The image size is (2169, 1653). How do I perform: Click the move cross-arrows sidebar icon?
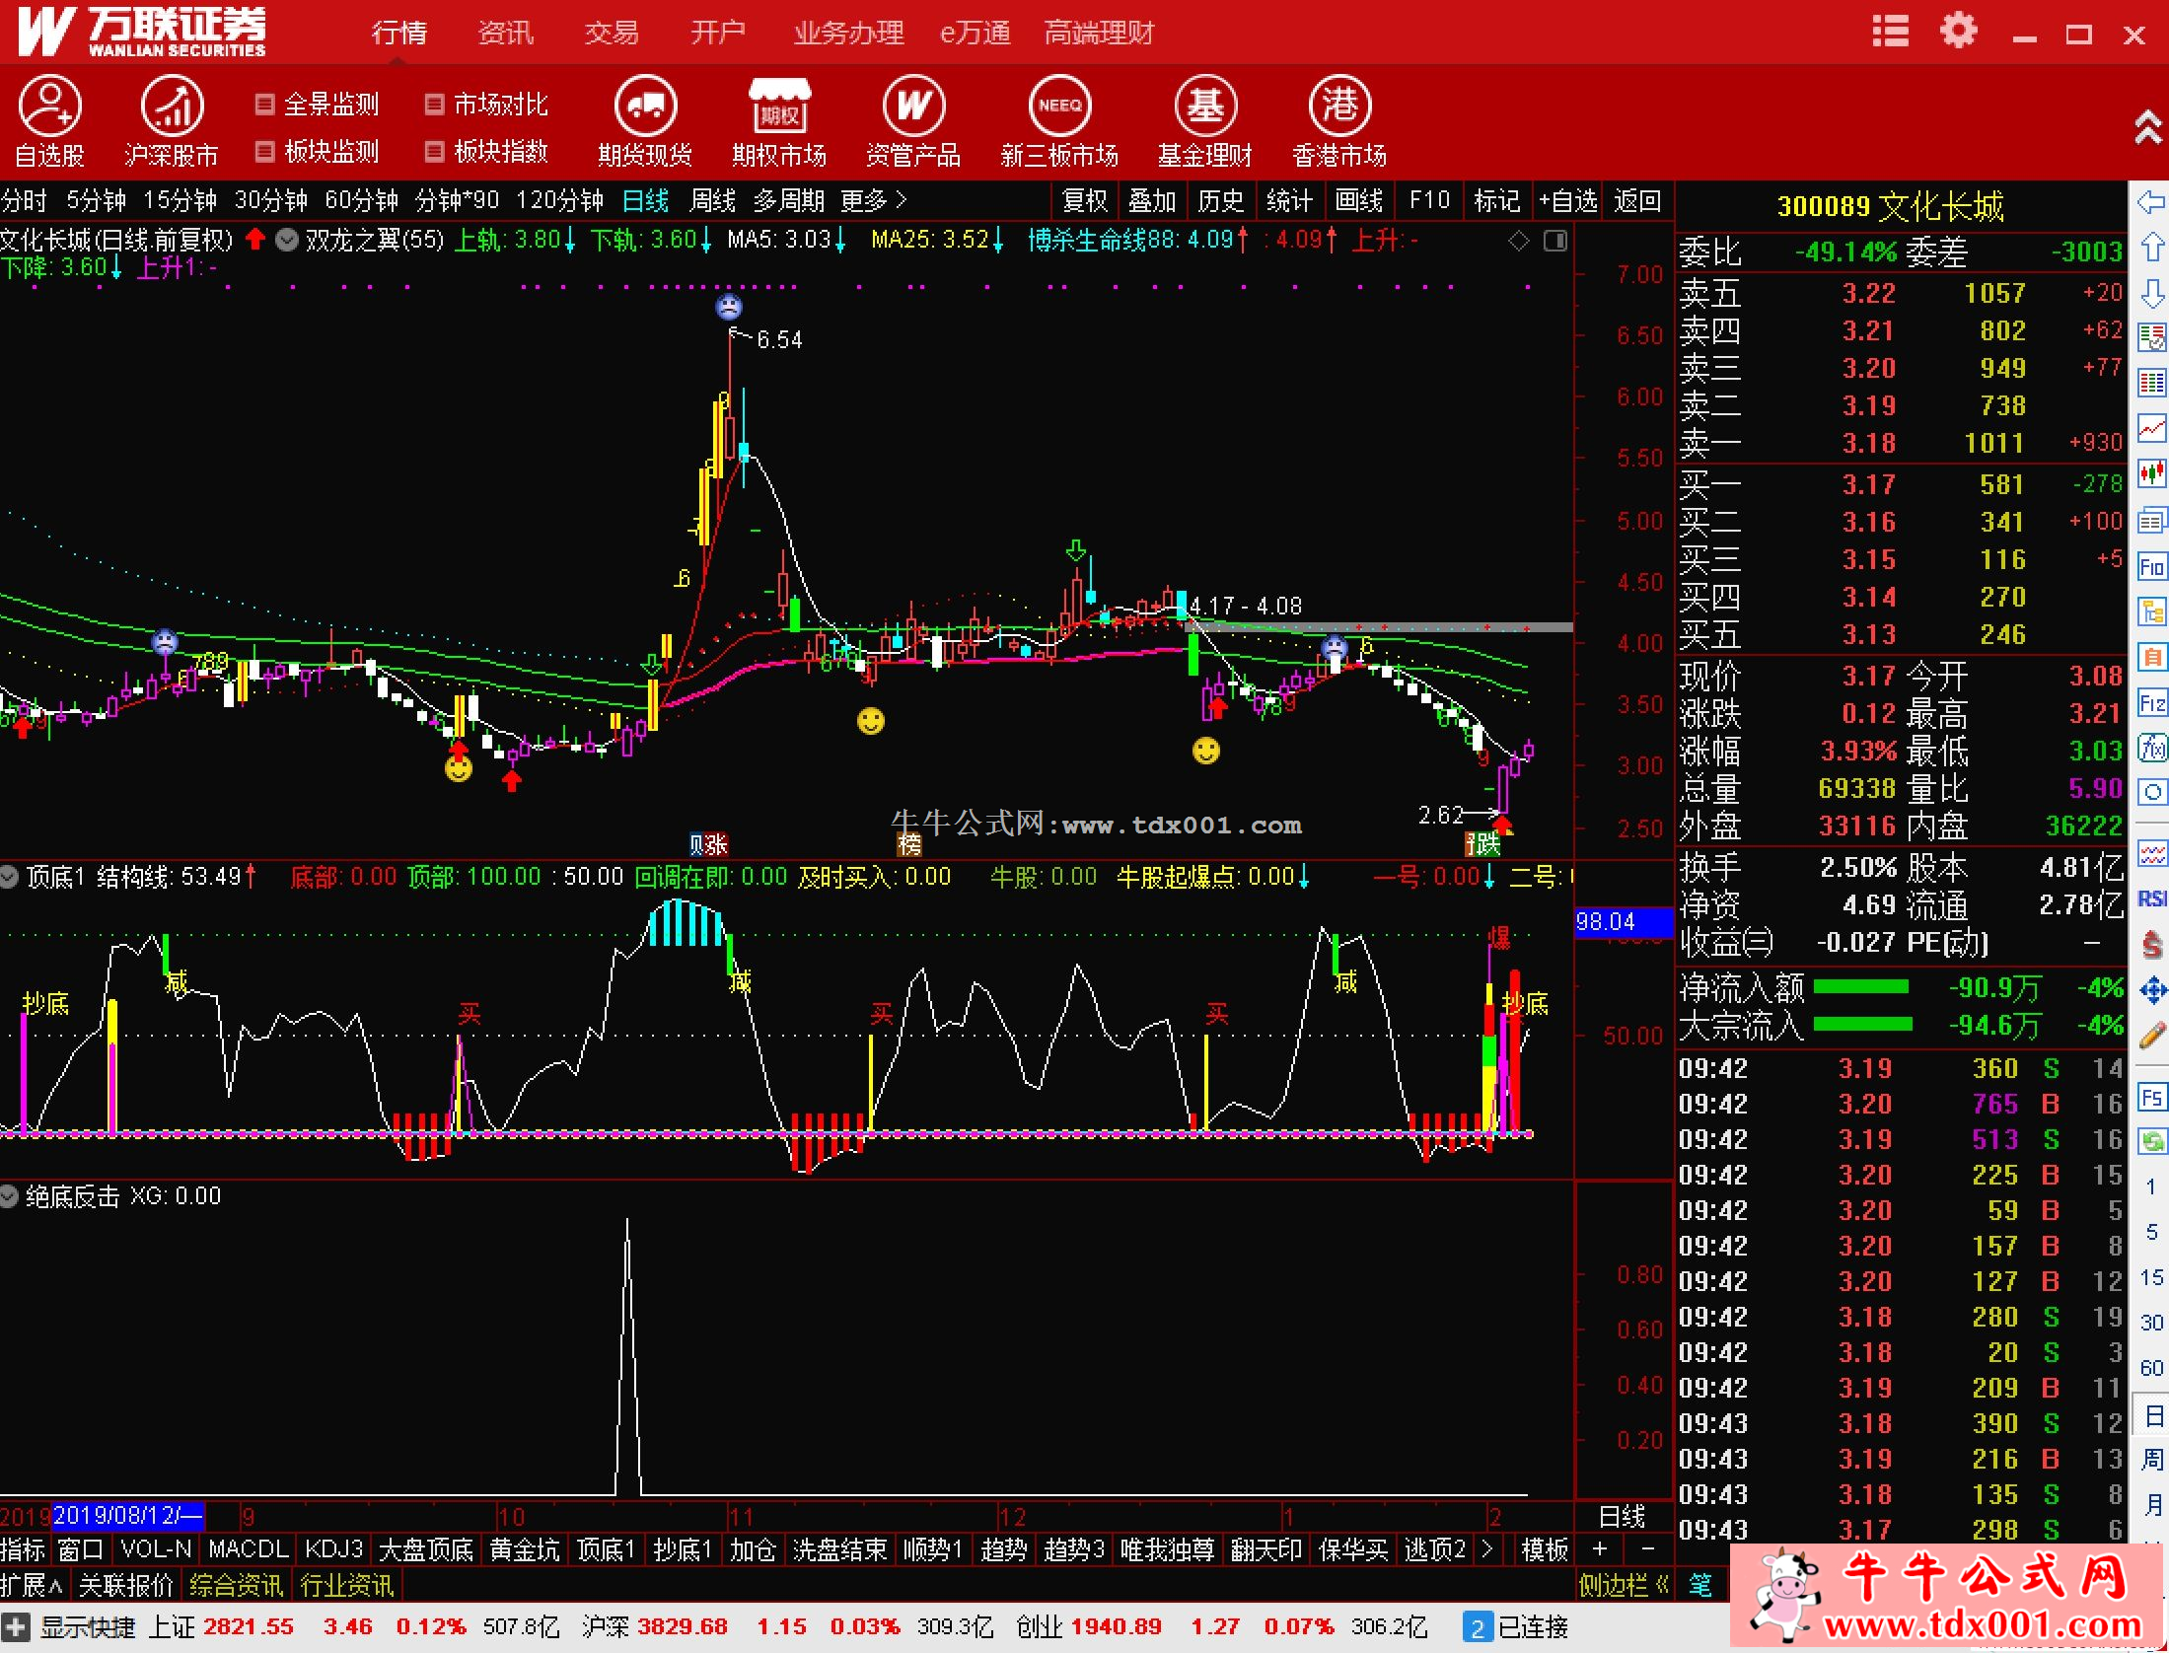pos(2151,990)
